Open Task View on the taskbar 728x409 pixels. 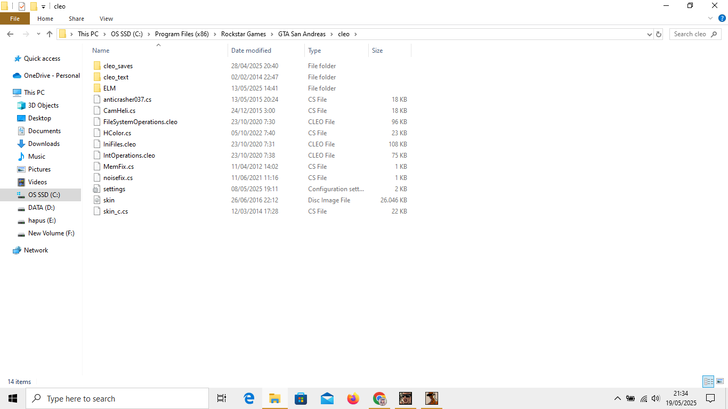pyautogui.click(x=222, y=398)
